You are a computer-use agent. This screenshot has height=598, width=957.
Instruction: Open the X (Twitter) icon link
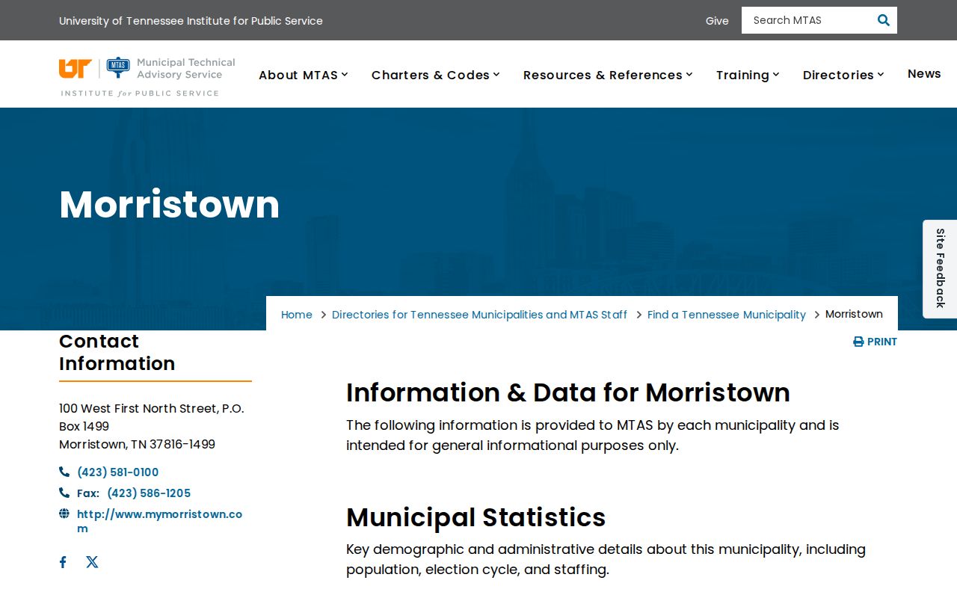[x=92, y=562]
